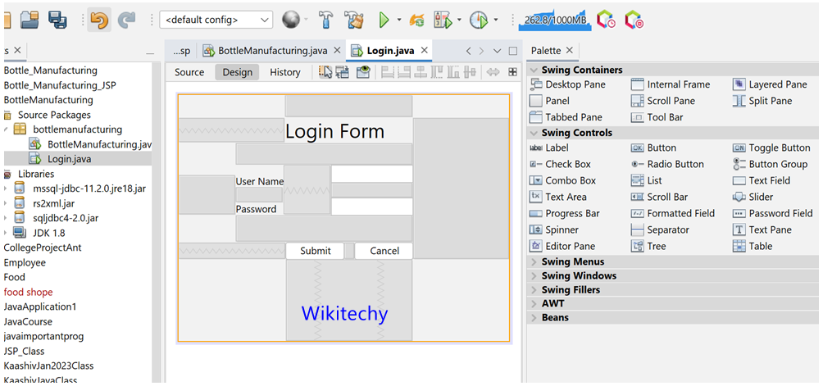Open the default config dropdown

tap(216, 19)
